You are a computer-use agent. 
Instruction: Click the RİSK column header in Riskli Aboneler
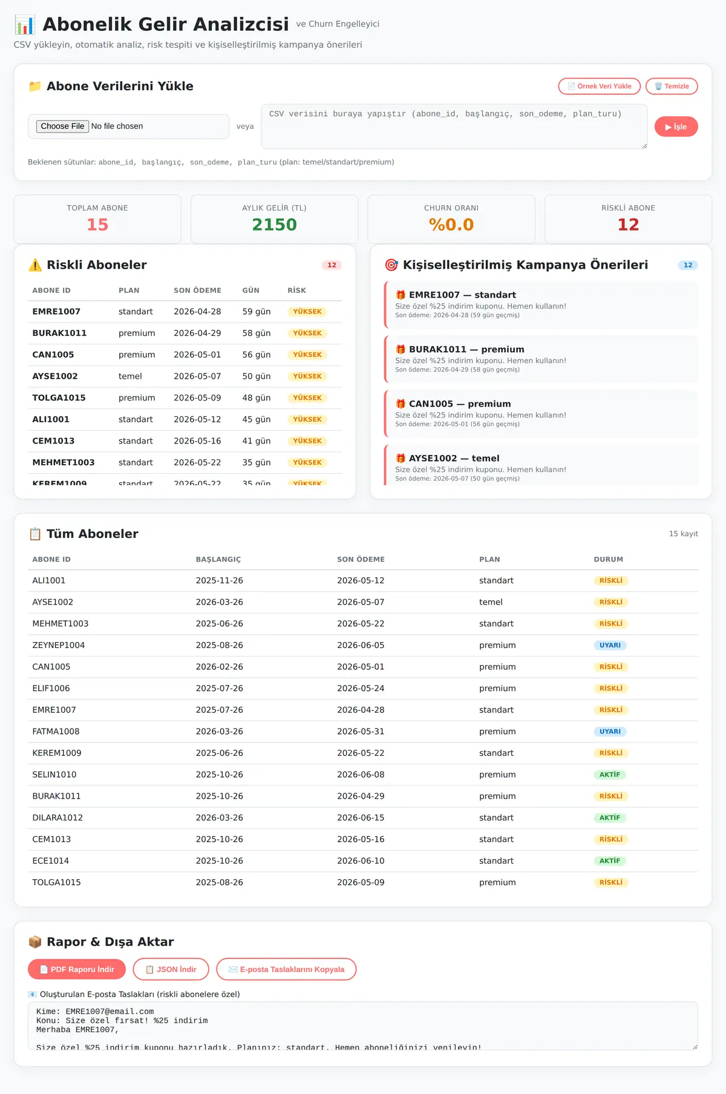(297, 290)
